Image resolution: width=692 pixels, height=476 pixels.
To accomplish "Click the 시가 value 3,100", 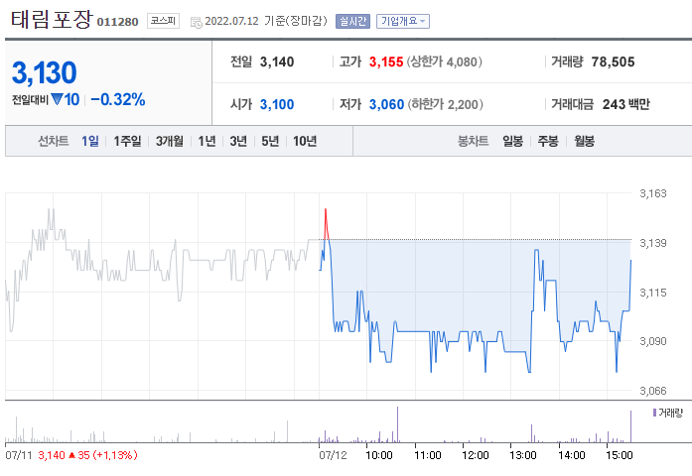I will tap(277, 104).
